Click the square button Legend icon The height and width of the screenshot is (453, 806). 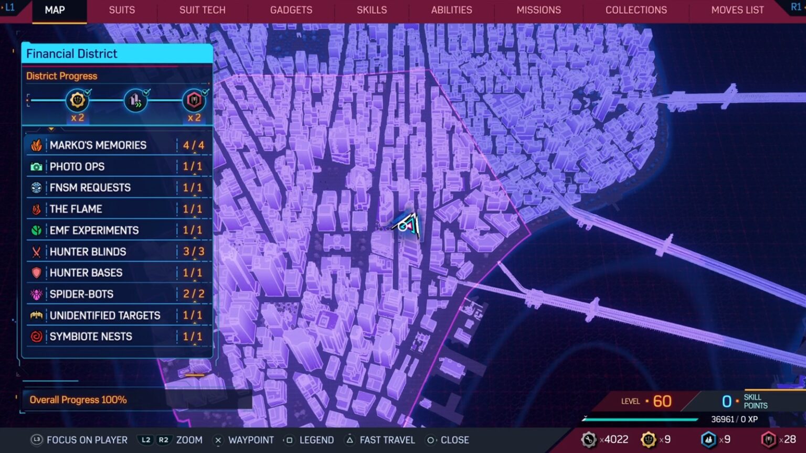click(x=289, y=440)
